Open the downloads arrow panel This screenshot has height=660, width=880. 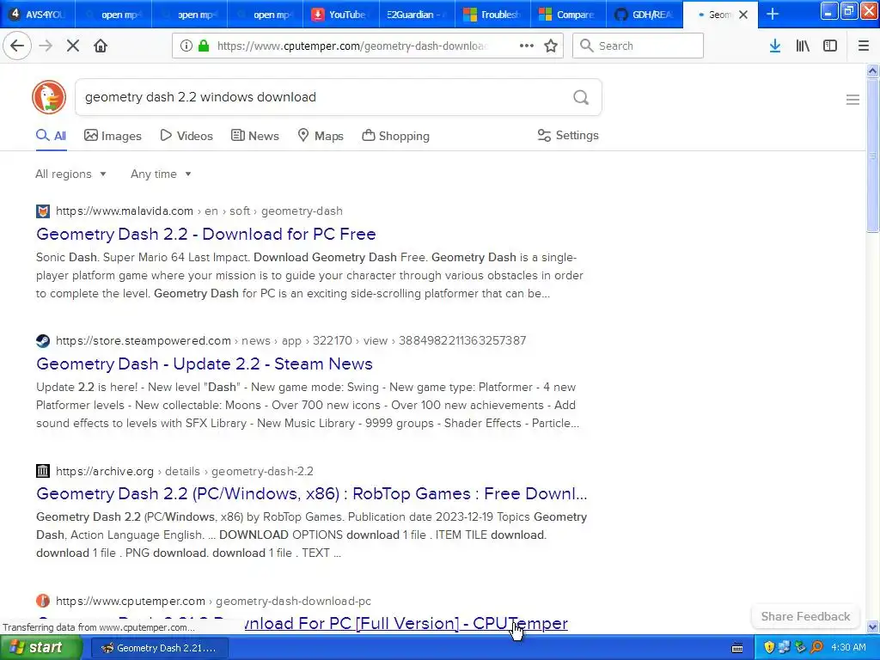click(x=775, y=46)
